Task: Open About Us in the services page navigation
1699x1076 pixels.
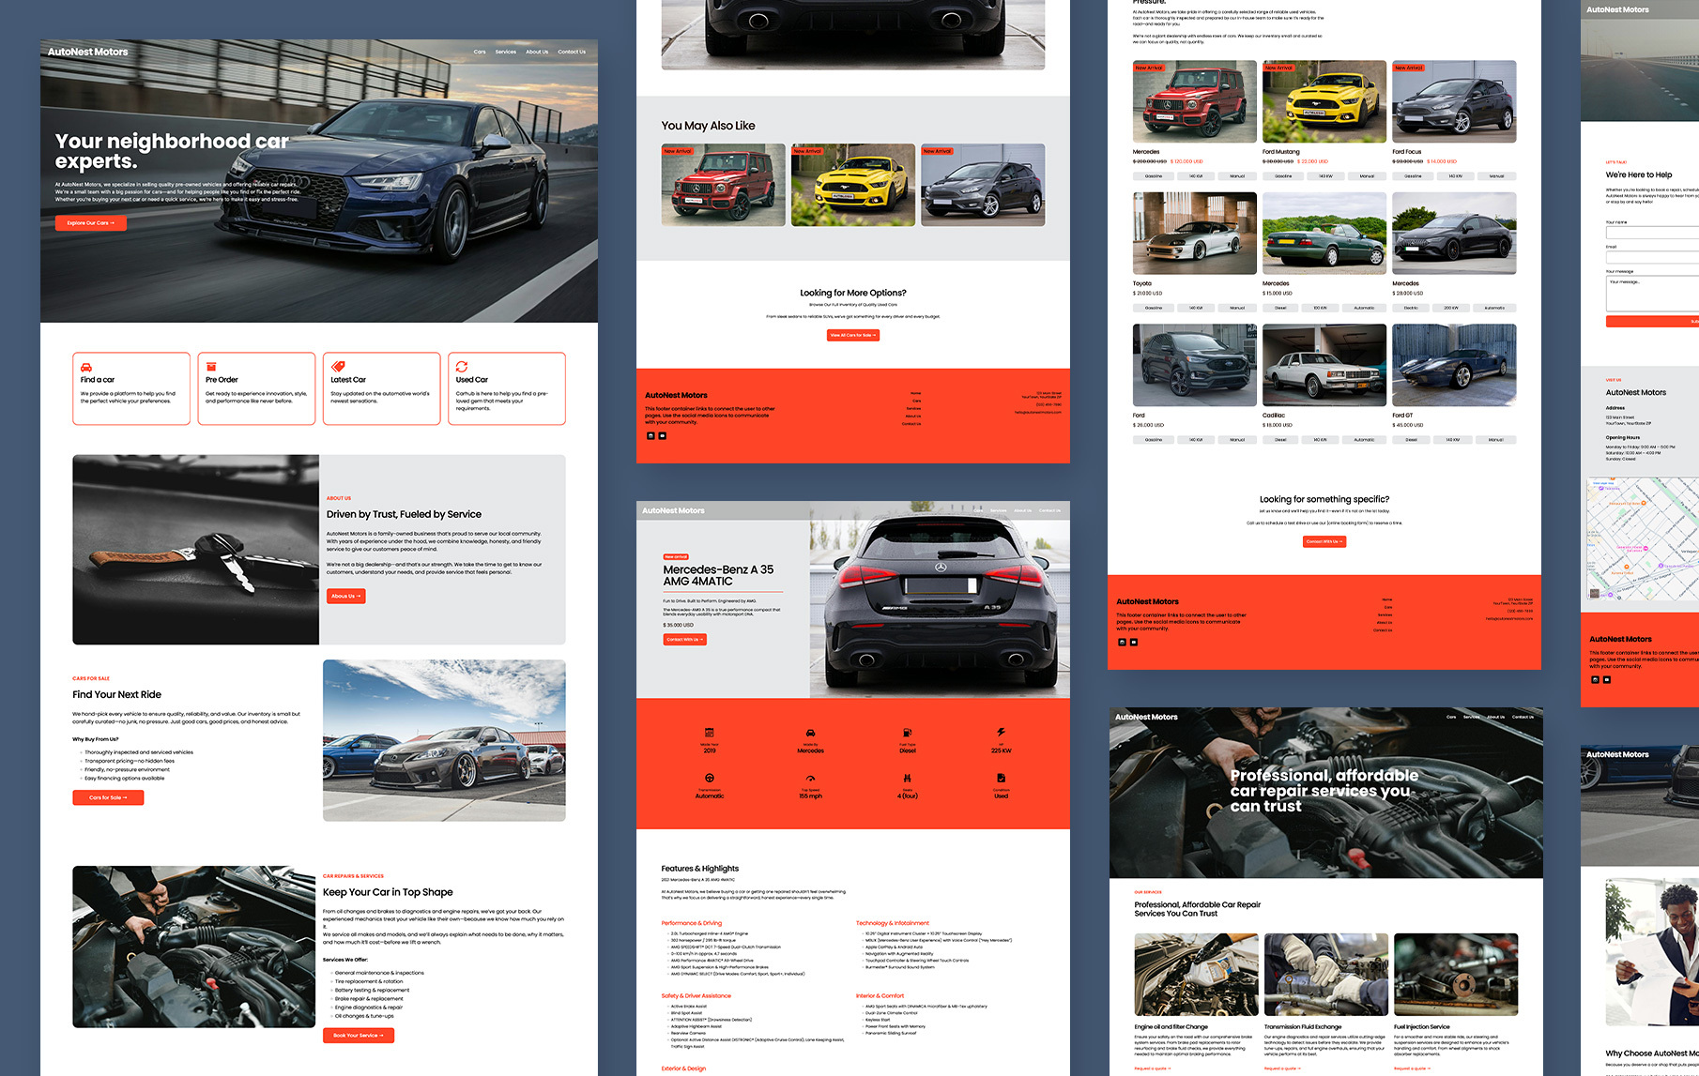Action: click(x=1495, y=717)
